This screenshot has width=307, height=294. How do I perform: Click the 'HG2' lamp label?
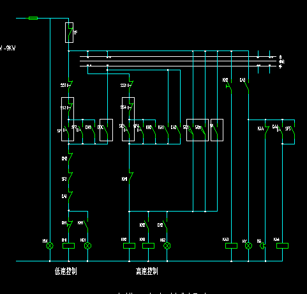[163, 240]
